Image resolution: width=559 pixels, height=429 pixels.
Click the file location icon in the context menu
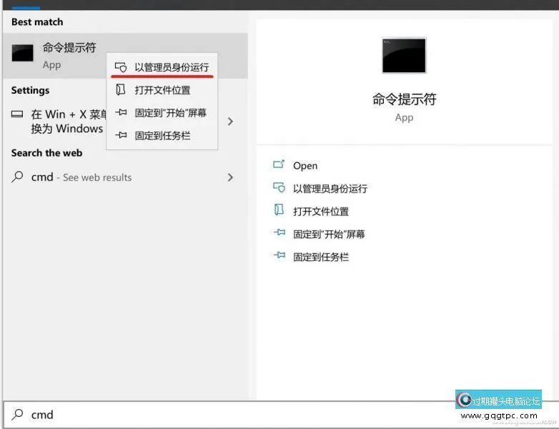(x=121, y=89)
